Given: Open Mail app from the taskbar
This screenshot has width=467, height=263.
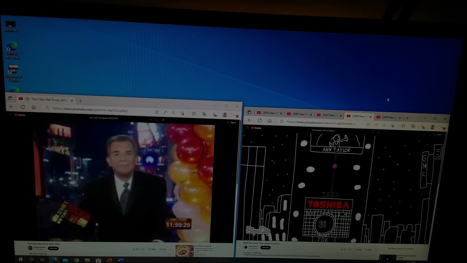Looking at the screenshot, I should point(65,260).
